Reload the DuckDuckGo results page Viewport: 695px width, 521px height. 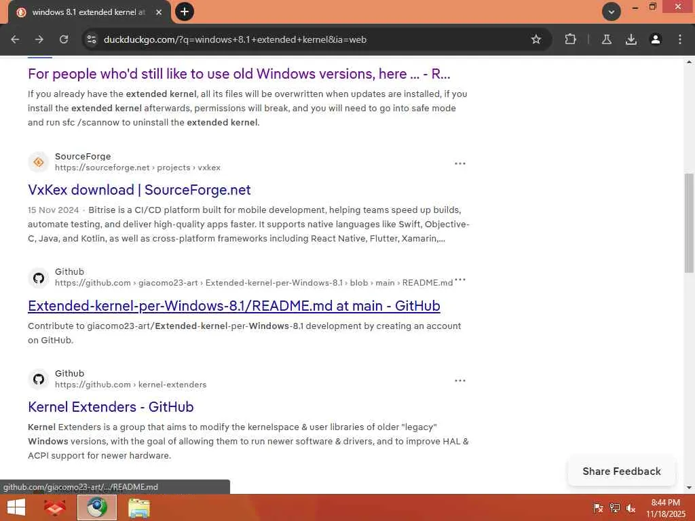[x=64, y=39]
